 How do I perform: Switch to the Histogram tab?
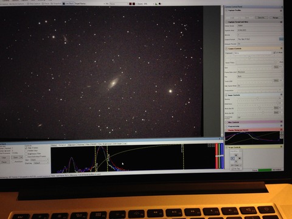click(62, 145)
